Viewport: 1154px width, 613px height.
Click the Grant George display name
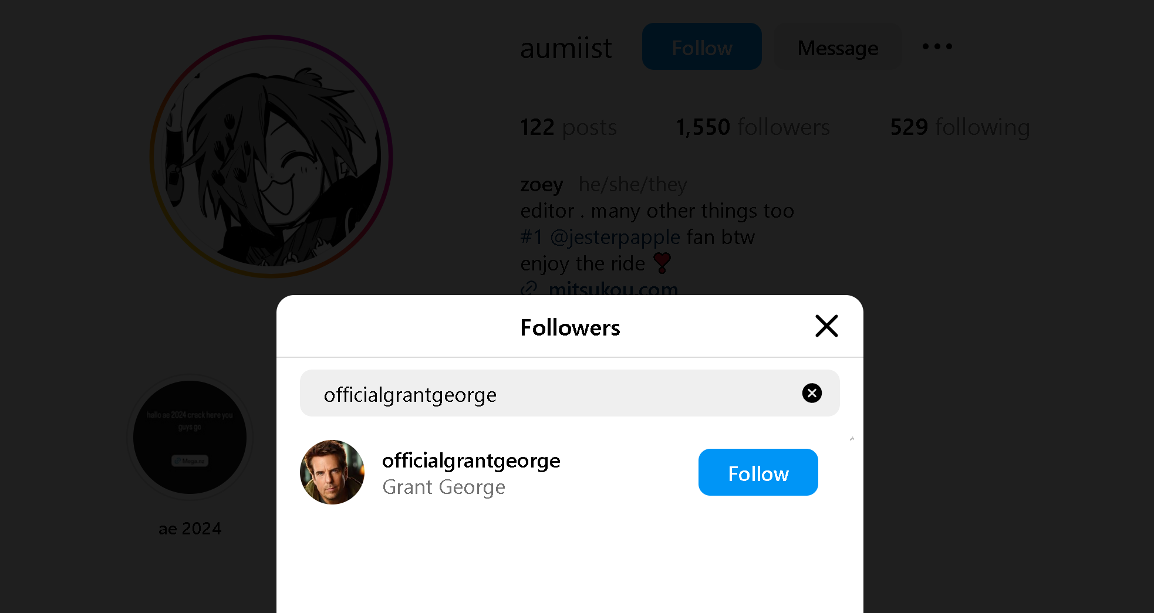click(x=444, y=487)
